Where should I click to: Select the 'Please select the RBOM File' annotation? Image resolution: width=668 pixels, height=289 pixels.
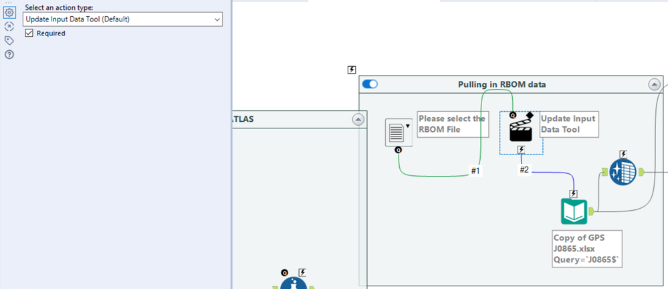(453, 124)
